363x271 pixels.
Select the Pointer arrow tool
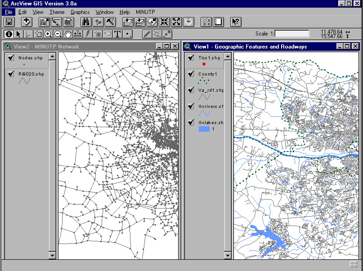tap(18, 34)
